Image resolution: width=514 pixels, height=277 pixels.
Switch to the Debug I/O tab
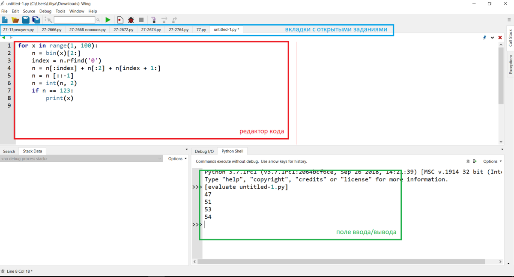click(x=204, y=151)
